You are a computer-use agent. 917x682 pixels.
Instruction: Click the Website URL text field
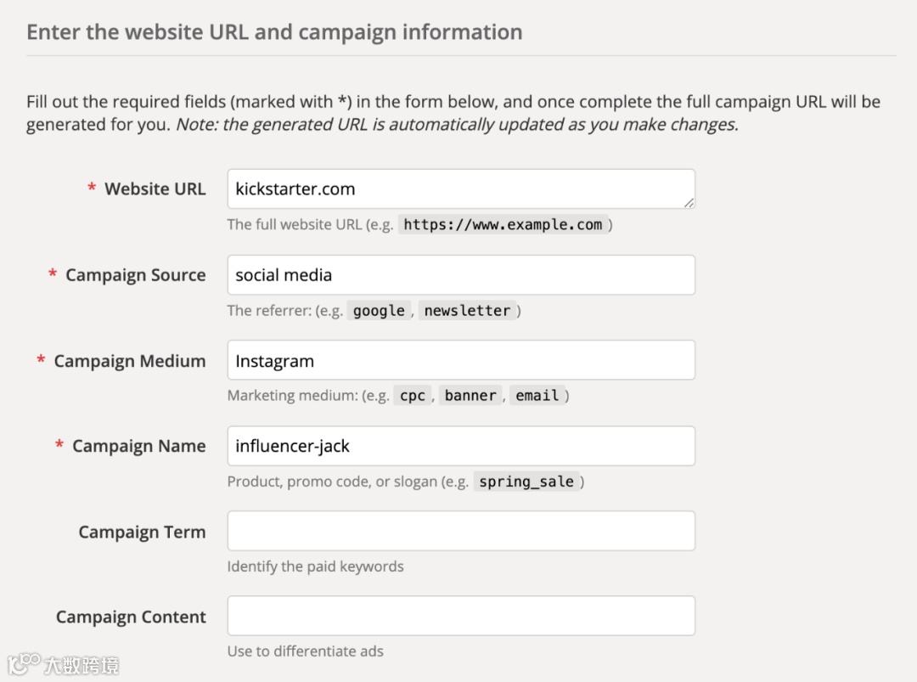tap(460, 189)
